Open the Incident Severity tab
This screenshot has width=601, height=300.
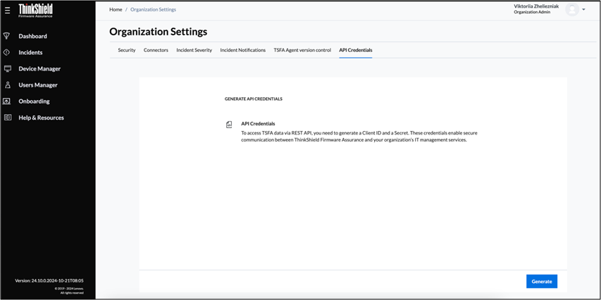pyautogui.click(x=194, y=50)
